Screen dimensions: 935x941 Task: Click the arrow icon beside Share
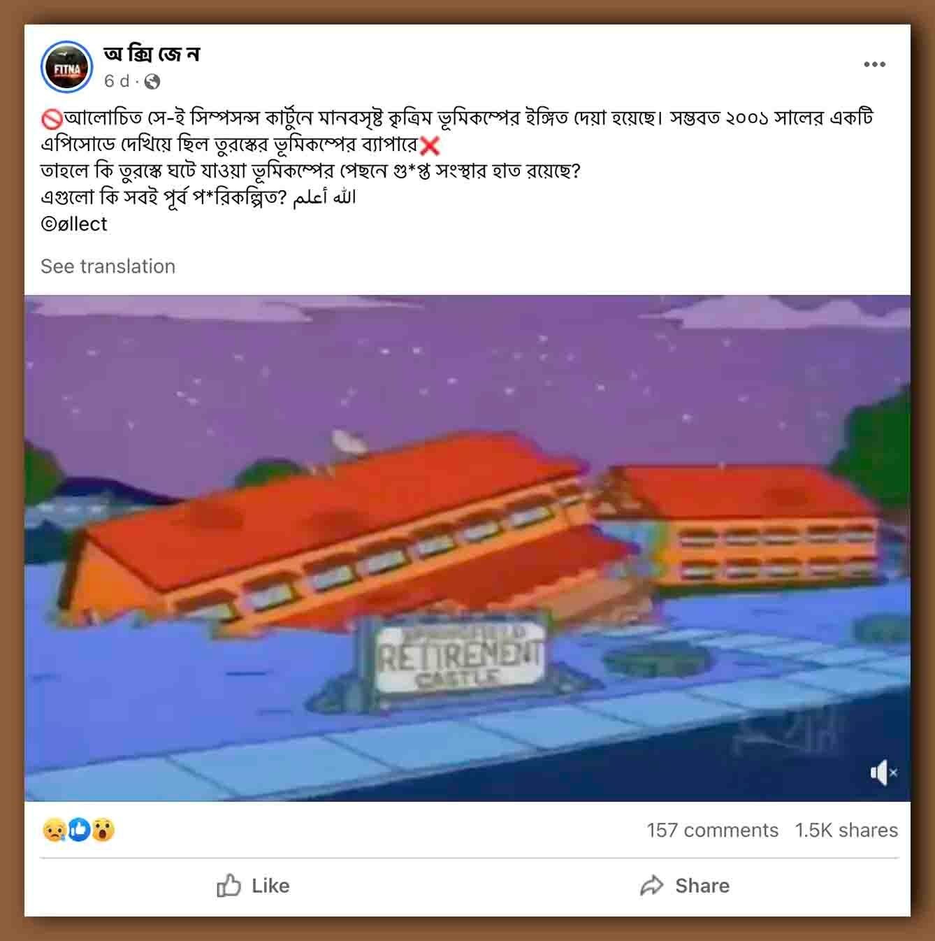point(651,885)
